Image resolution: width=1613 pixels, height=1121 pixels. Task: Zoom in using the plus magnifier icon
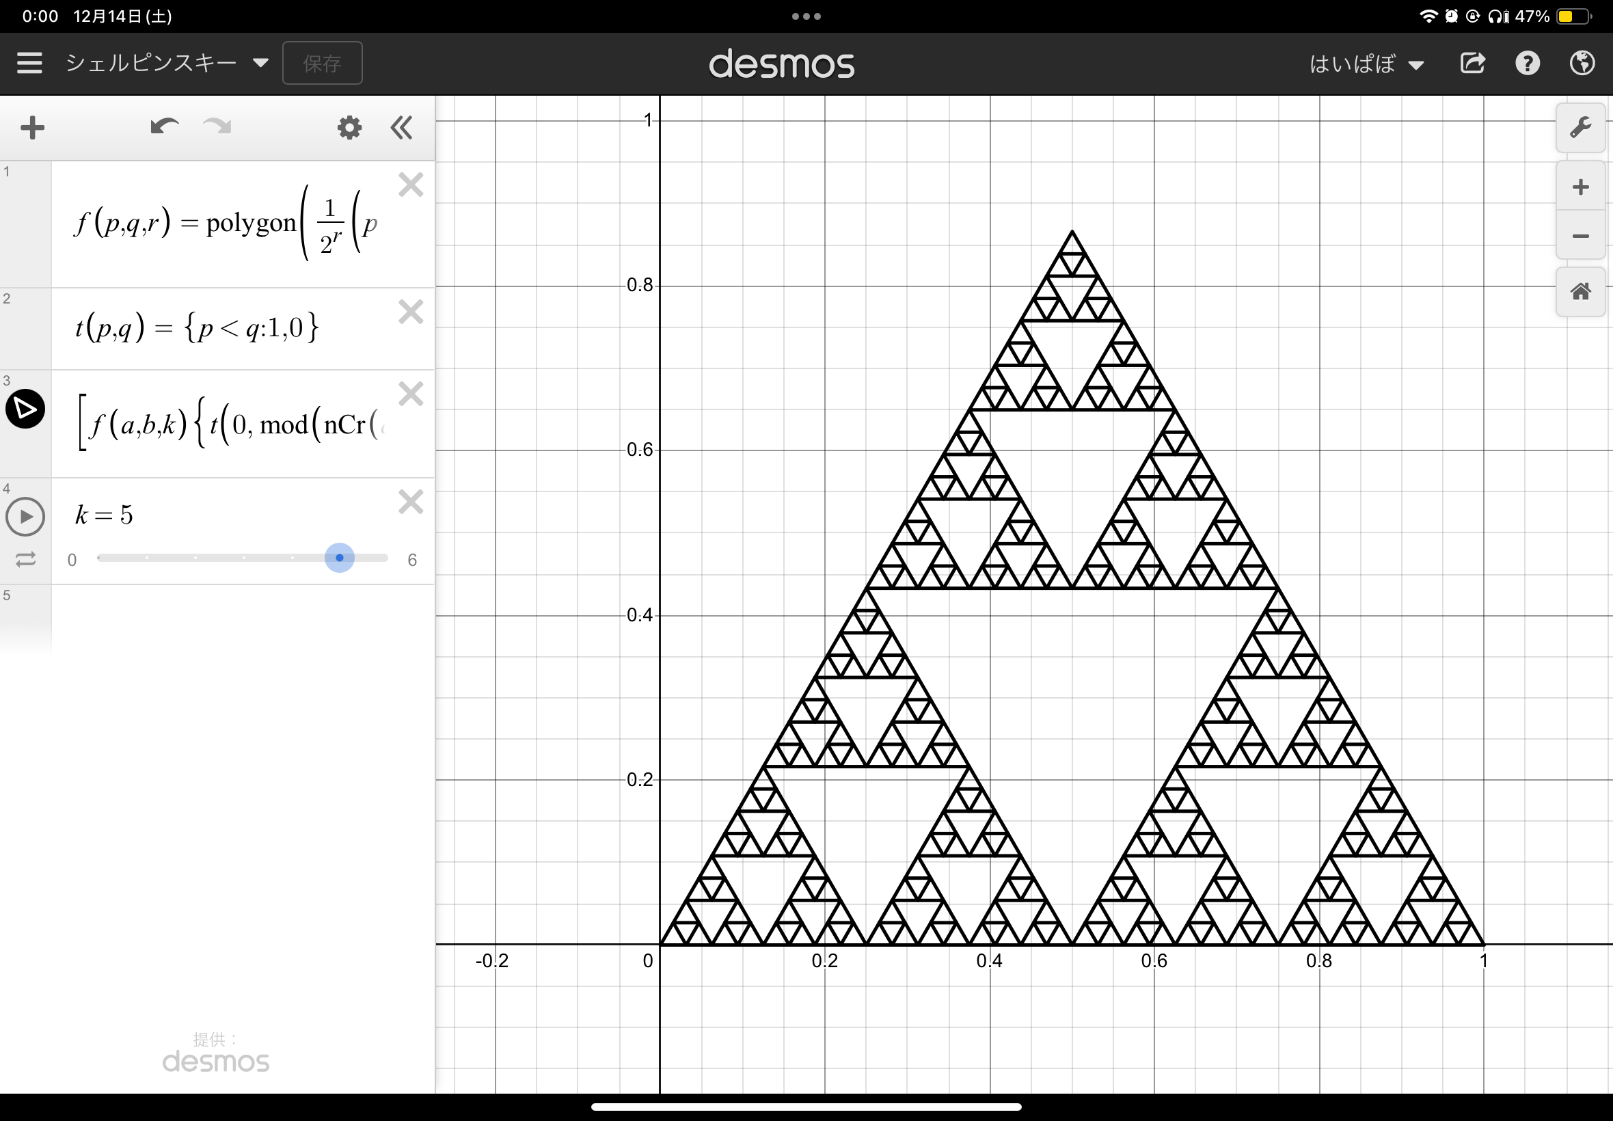[x=1581, y=185]
